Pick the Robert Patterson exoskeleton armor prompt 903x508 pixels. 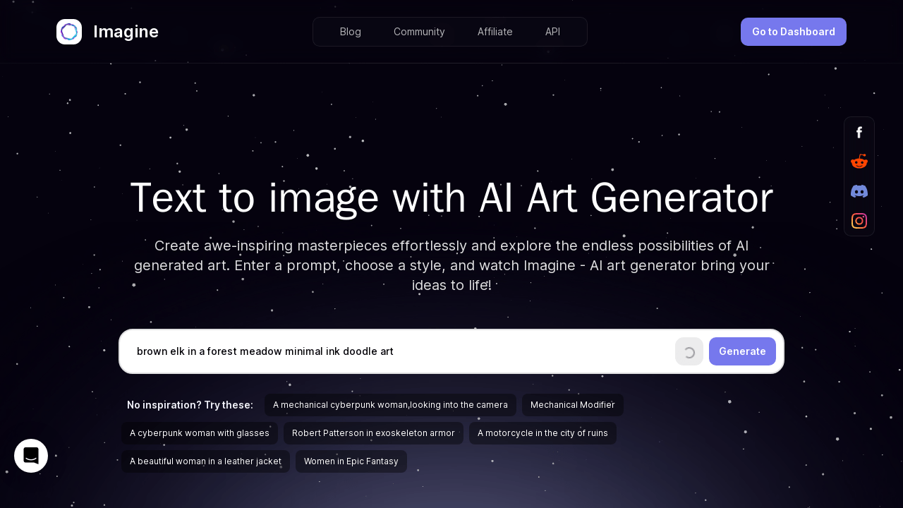click(x=373, y=433)
